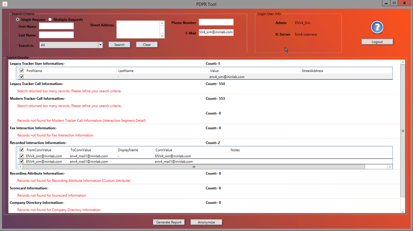
Task: Toggle the Recorded Interaction header checkbox
Action: pos(21,150)
